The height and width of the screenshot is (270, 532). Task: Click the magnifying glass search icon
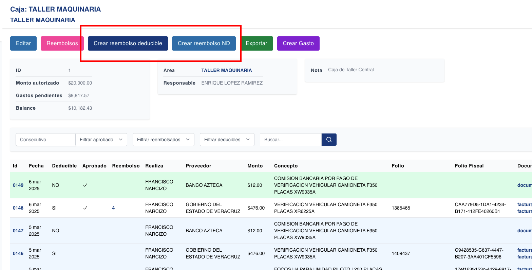tap(329, 140)
